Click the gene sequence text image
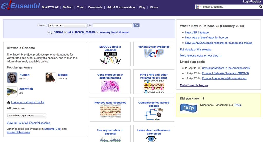Image resolution: width=263 pixels, height=142 pixels. (110, 111)
